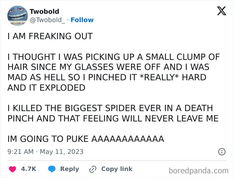Image resolution: width=234 pixels, height=178 pixels.
Task: Follow the Twobold account
Action: 82,20
